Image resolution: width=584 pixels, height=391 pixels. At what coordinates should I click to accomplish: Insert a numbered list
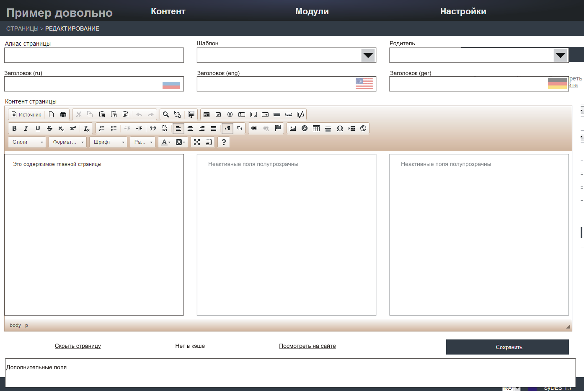[102, 128]
